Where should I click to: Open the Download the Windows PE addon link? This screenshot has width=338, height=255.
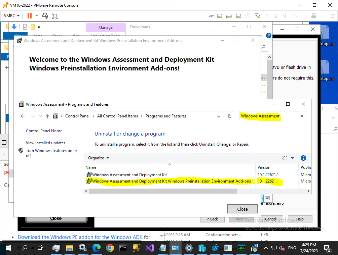click(80, 237)
